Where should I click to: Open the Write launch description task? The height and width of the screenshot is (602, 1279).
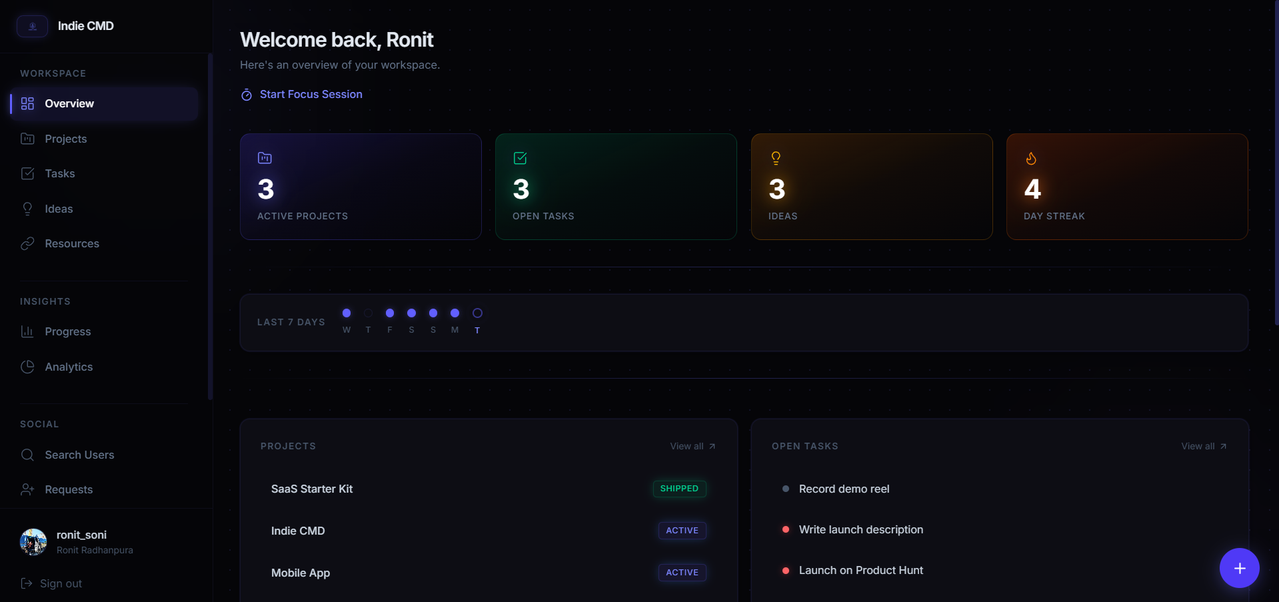coord(1000,529)
